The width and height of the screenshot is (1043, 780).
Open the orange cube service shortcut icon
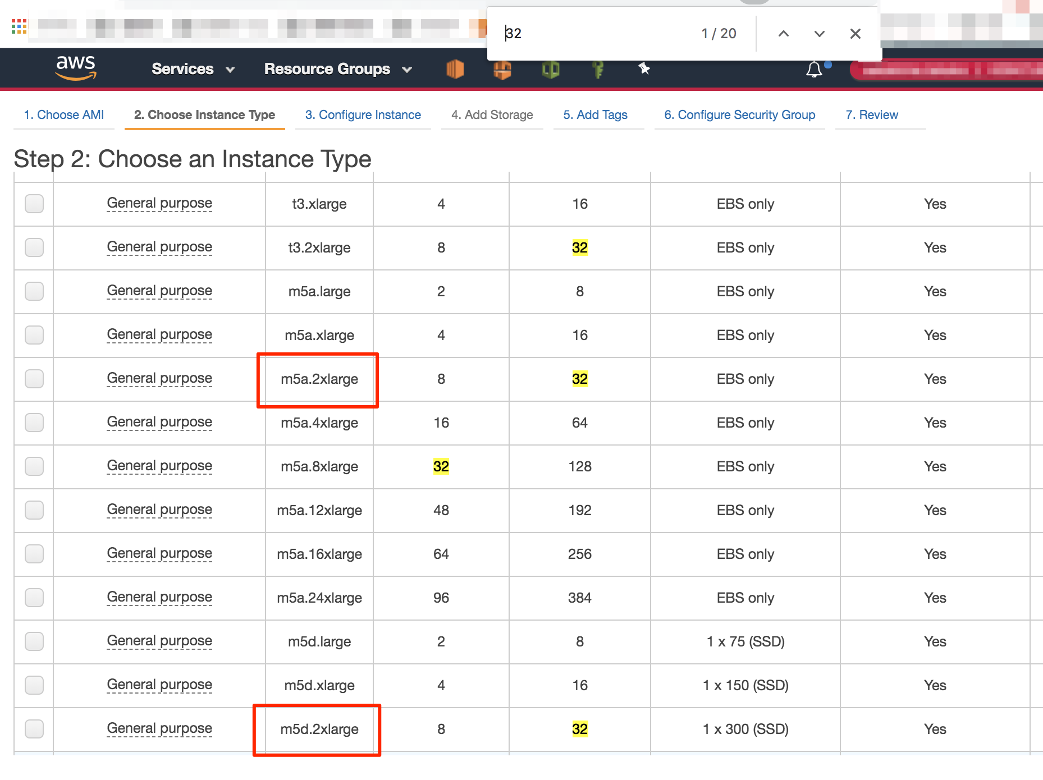click(455, 69)
